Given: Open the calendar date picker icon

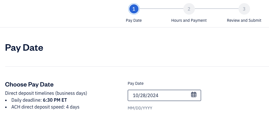Looking at the screenshot, I should pyautogui.click(x=194, y=95).
